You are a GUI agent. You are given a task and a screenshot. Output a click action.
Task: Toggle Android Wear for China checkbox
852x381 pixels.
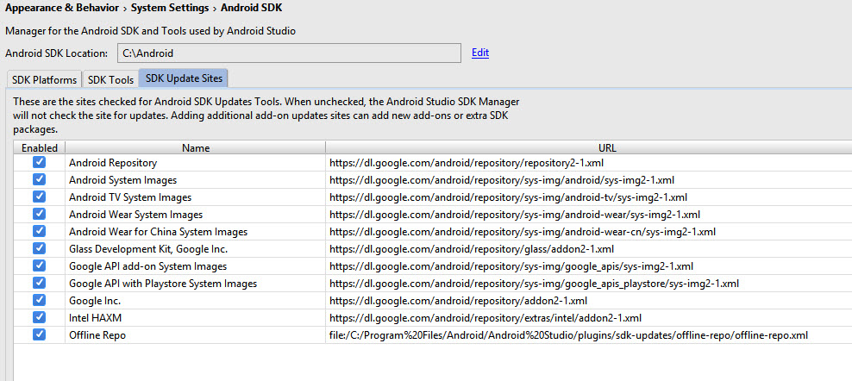[x=39, y=232]
